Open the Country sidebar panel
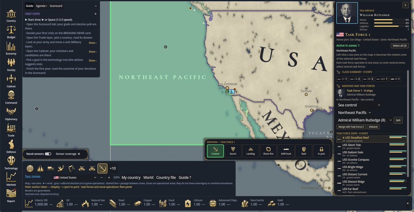Viewport: 414px width, 212px height. click(11, 16)
